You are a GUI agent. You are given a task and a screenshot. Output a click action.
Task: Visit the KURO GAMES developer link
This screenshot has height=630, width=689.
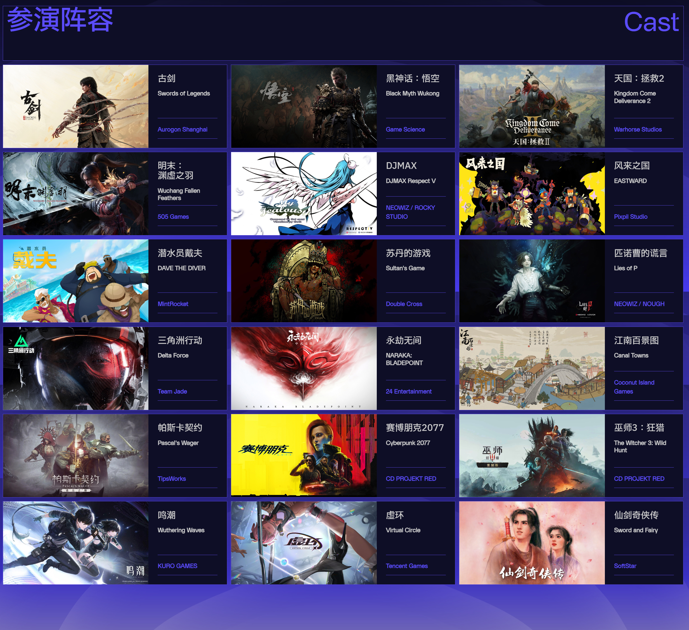(x=177, y=565)
